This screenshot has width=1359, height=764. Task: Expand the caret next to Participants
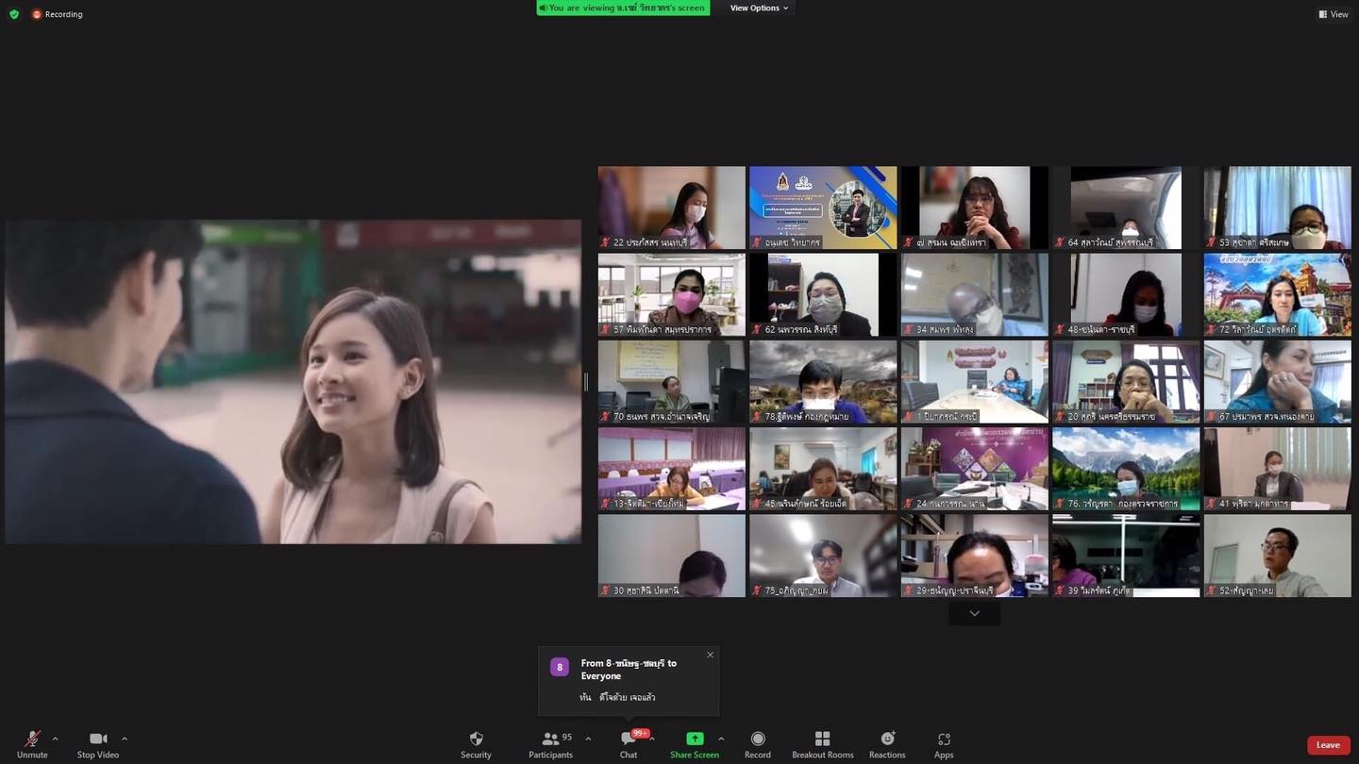click(x=588, y=739)
